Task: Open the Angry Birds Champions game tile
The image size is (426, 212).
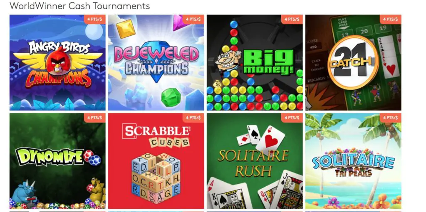Action: click(x=57, y=62)
